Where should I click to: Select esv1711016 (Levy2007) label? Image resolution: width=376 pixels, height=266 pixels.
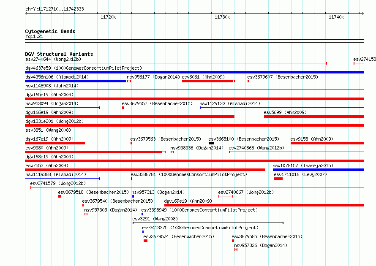click(x=300, y=174)
